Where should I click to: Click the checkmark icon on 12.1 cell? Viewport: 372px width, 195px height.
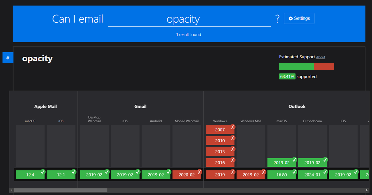pyautogui.click(x=74, y=172)
